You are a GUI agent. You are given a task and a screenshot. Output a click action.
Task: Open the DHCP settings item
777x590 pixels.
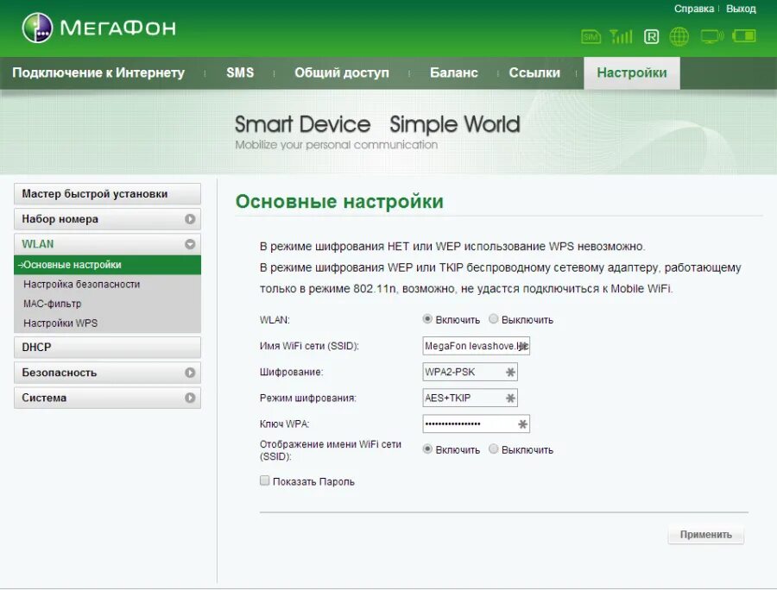pyautogui.click(x=108, y=348)
